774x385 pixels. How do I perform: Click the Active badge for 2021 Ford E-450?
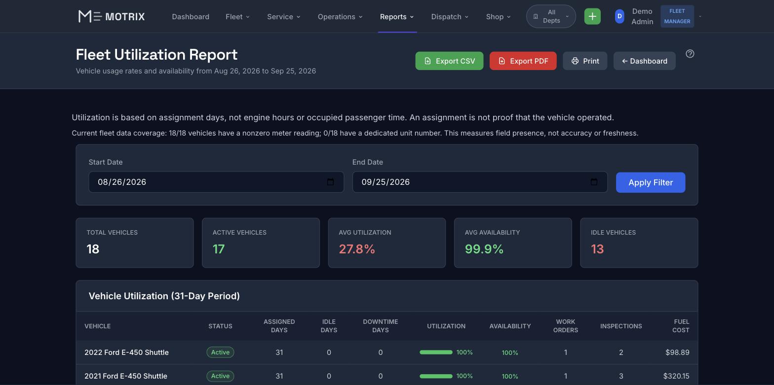click(220, 376)
